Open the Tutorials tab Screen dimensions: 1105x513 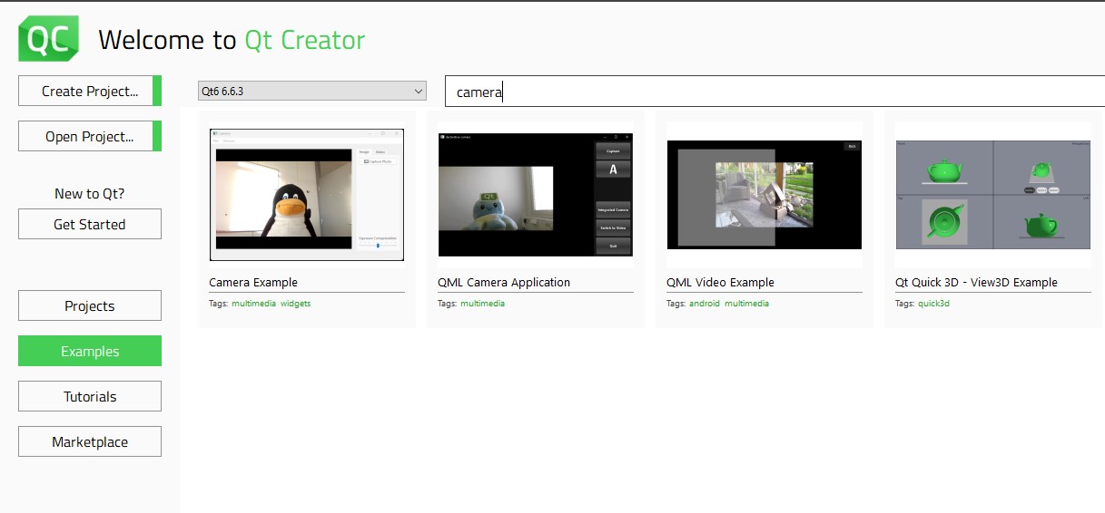click(90, 396)
